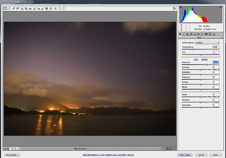226x158 pixels.
Task: Open the zoom level dropdown
Action: coord(20,148)
